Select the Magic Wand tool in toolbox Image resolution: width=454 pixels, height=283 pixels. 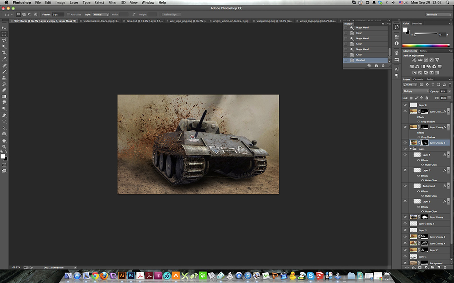click(4, 46)
